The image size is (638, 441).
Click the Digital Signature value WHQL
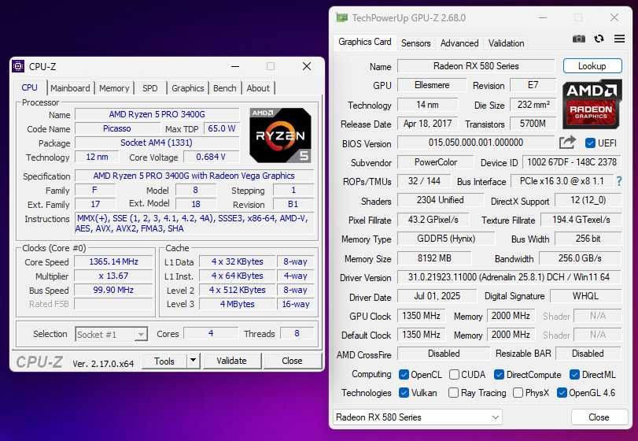(585, 296)
